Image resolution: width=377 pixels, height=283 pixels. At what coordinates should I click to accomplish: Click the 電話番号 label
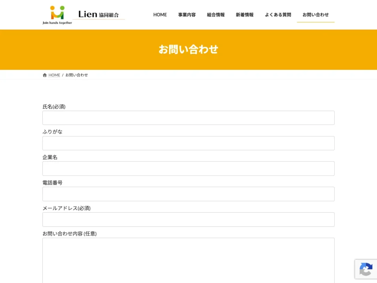pyautogui.click(x=52, y=183)
